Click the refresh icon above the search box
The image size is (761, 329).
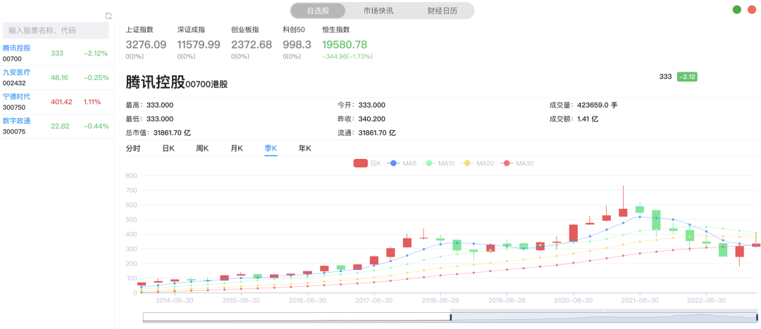109,16
